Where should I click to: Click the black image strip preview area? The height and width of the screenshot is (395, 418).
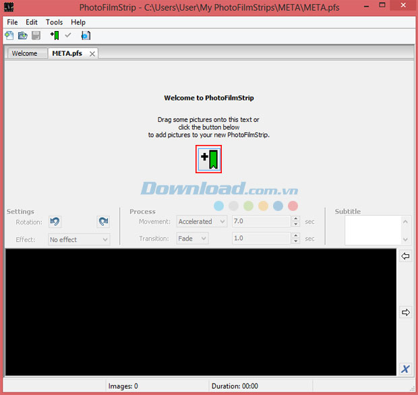click(x=201, y=312)
